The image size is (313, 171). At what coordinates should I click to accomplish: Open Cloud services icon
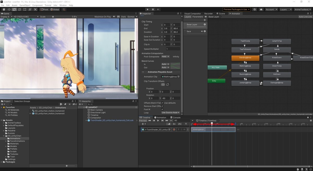[x=261, y=9]
